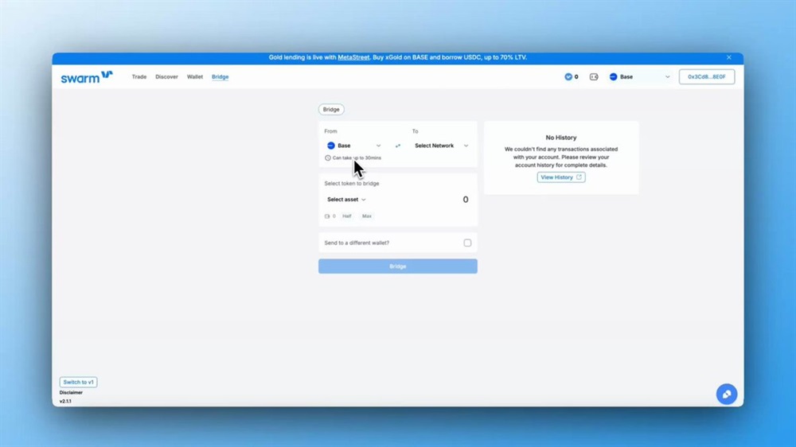Click the wallet icon in header
This screenshot has height=447, width=796.
pyautogui.click(x=594, y=77)
